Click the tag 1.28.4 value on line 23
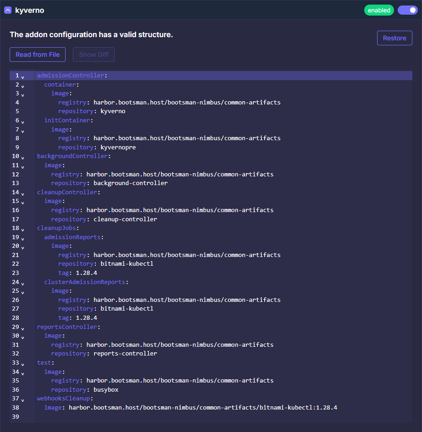 [86, 273]
